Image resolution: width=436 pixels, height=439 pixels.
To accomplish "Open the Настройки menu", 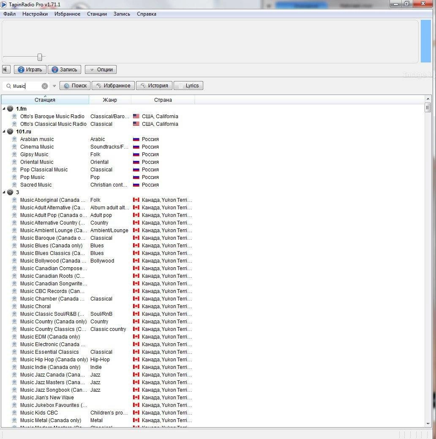I will pyautogui.click(x=35, y=14).
